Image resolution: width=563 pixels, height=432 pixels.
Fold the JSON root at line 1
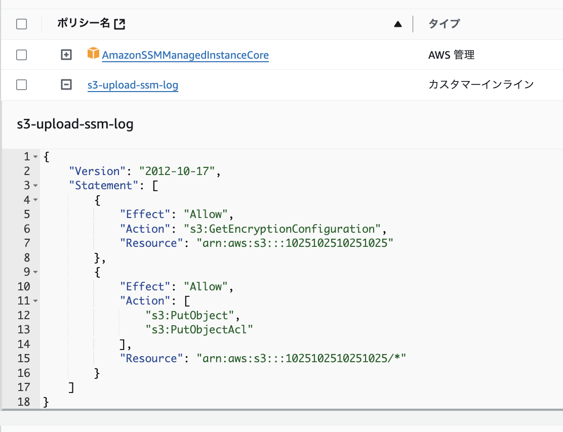(x=35, y=157)
